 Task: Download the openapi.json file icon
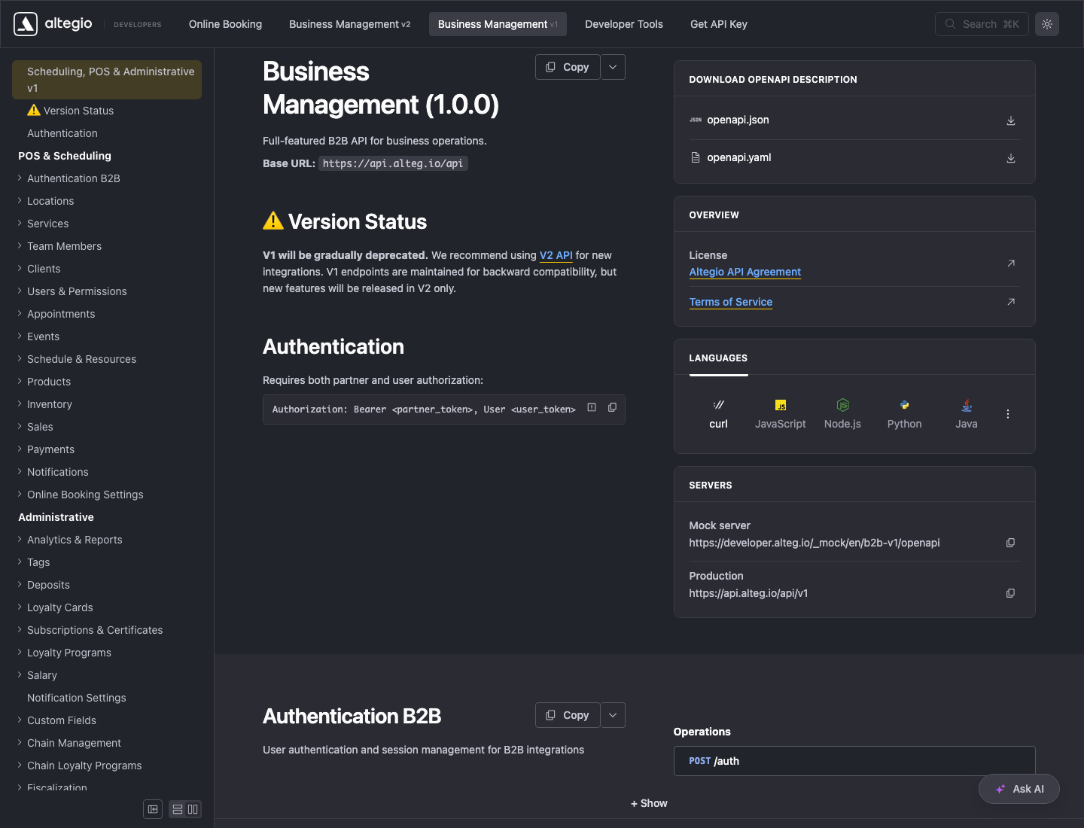tap(1011, 120)
